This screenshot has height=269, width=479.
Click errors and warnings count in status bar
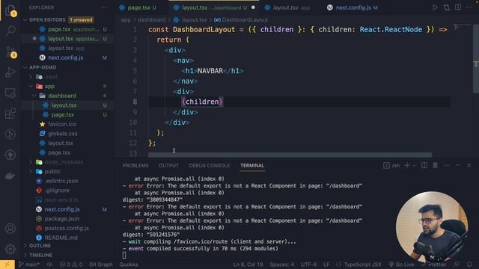click(x=71, y=265)
